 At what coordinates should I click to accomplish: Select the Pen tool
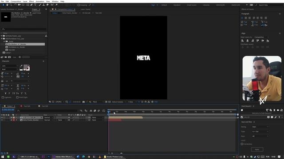(32, 5)
